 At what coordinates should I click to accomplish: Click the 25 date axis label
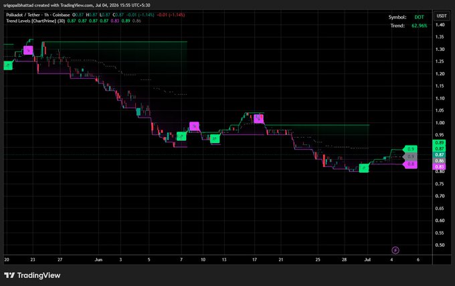pos(318,260)
